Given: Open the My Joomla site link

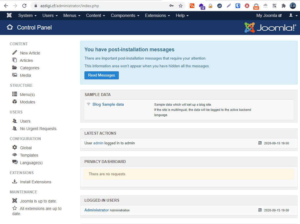Looking at the screenshot, I should pos(269,15).
